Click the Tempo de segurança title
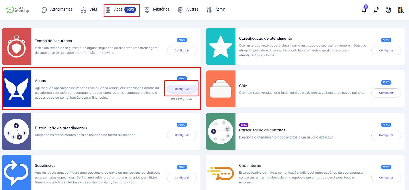 pyautogui.click(x=54, y=41)
